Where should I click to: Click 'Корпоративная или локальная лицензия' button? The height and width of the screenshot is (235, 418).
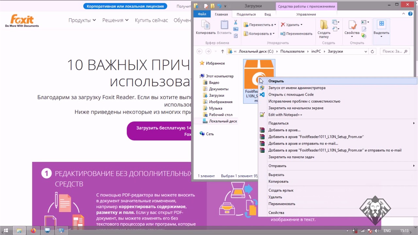pyautogui.click(x=125, y=6)
